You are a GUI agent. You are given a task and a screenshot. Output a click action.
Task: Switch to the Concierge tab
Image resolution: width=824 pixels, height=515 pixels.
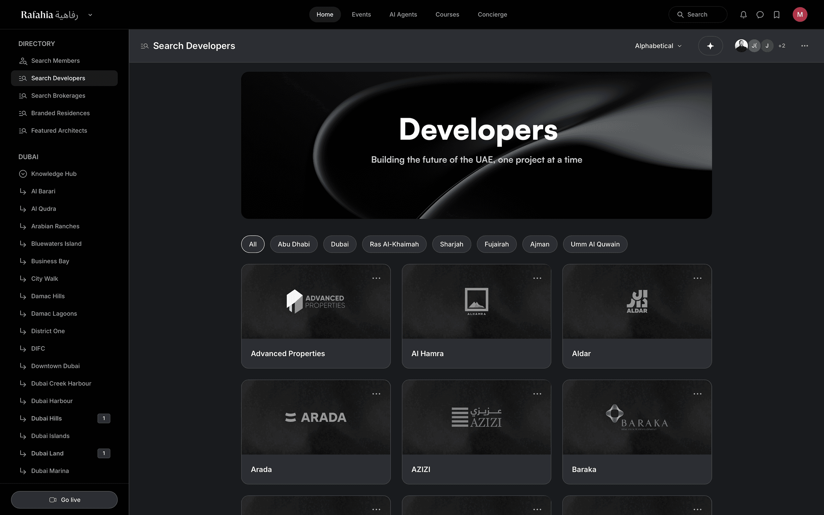[492, 14]
